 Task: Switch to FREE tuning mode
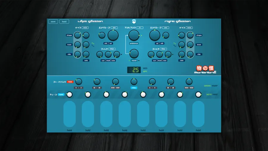(215, 95)
